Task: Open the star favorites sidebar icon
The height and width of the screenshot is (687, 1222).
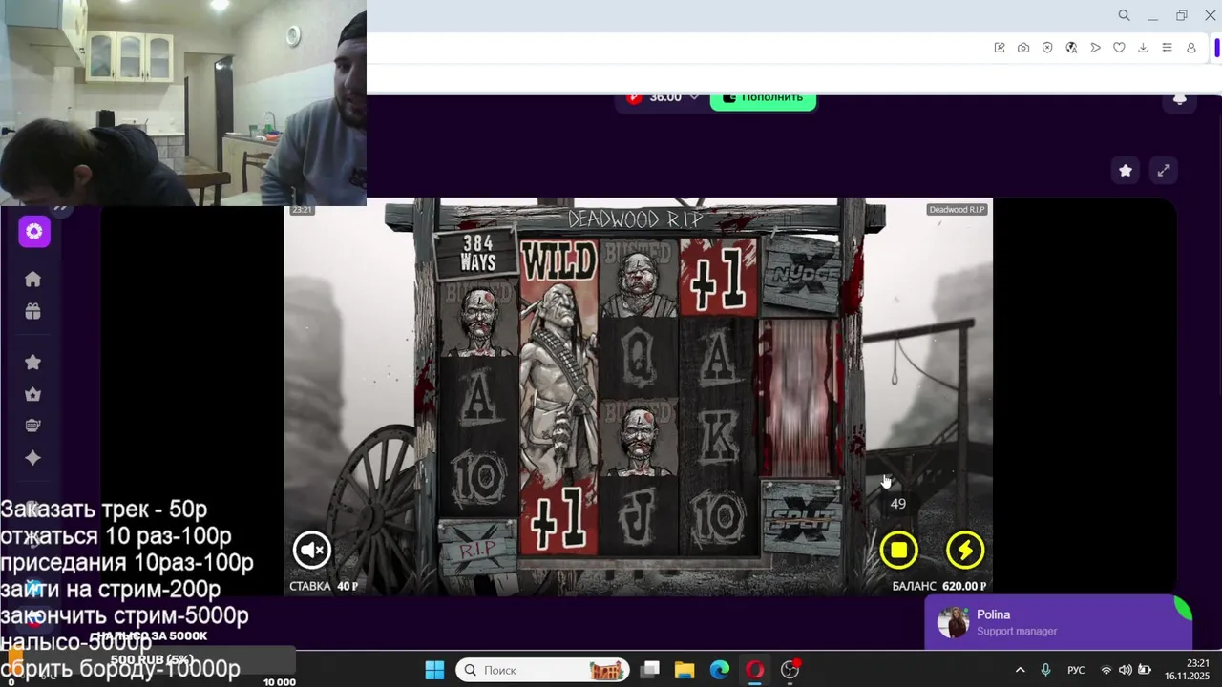Action: 32,362
